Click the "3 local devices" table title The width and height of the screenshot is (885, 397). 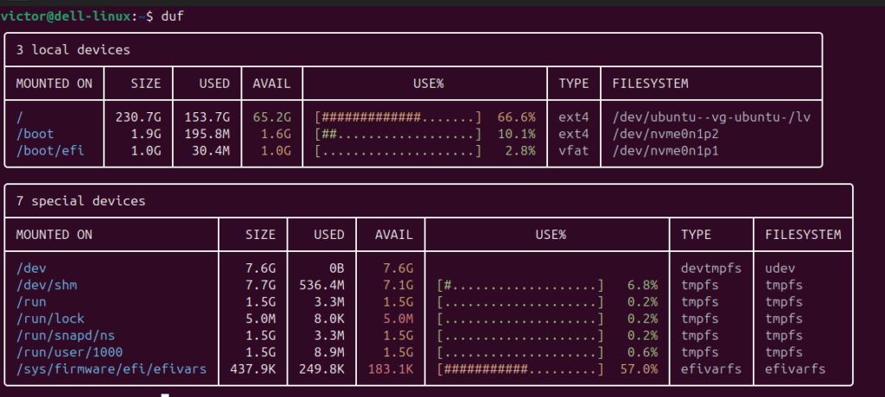coord(73,50)
